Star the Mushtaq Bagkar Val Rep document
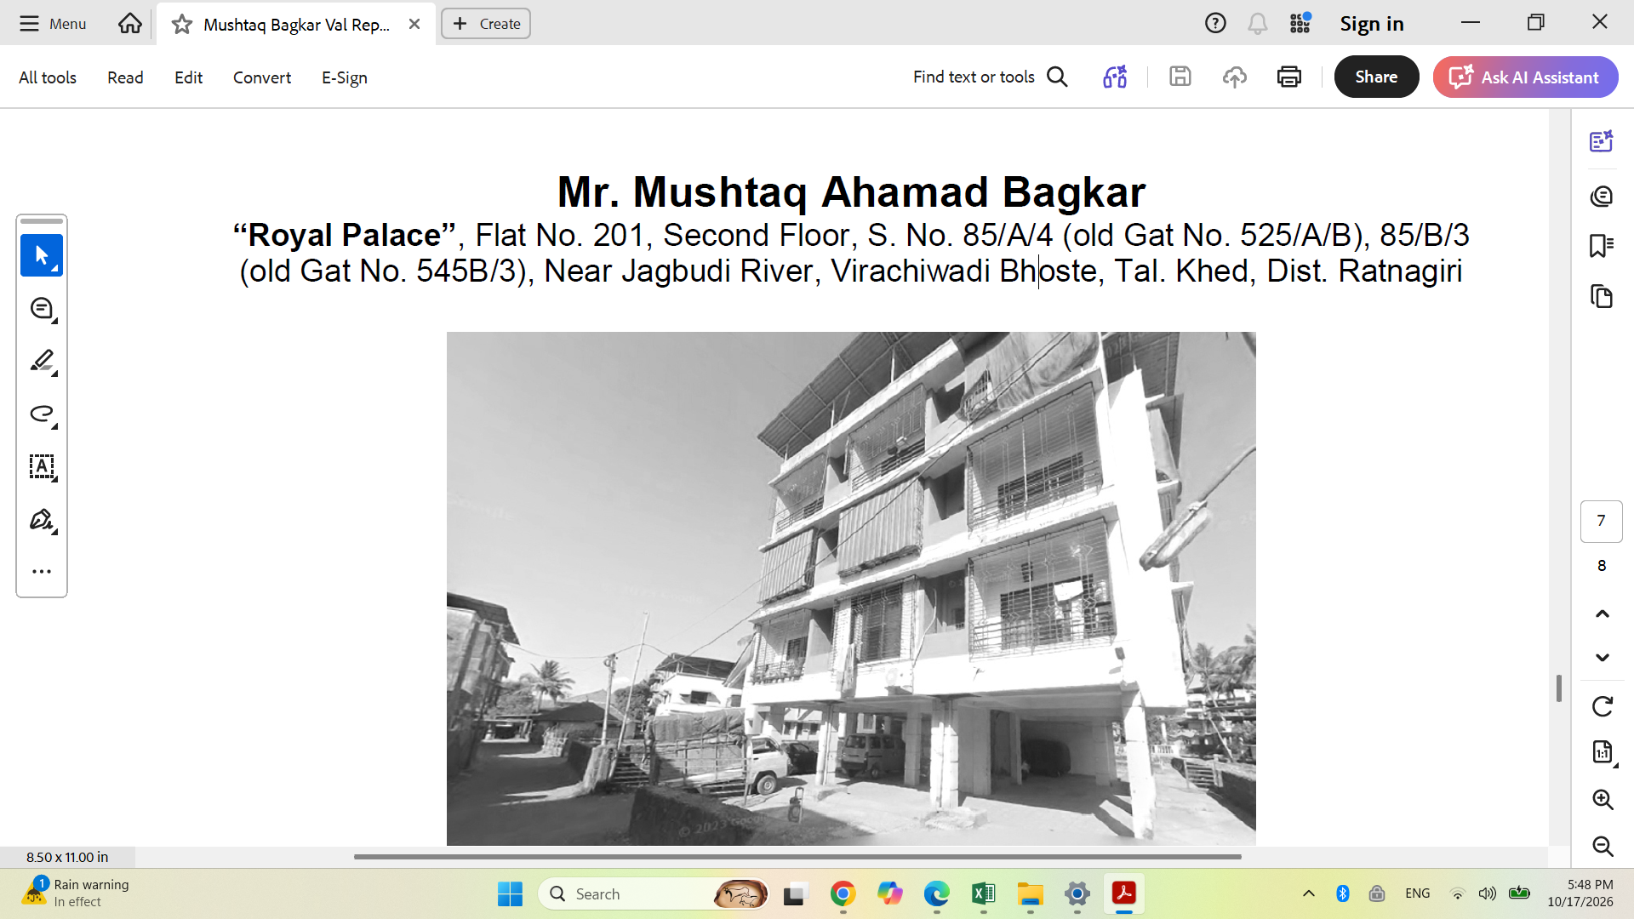 point(181,25)
